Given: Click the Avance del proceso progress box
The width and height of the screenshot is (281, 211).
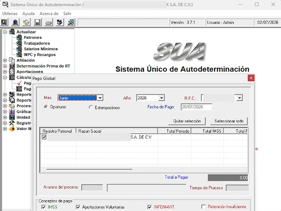Looking at the screenshot, I should click(92, 188).
